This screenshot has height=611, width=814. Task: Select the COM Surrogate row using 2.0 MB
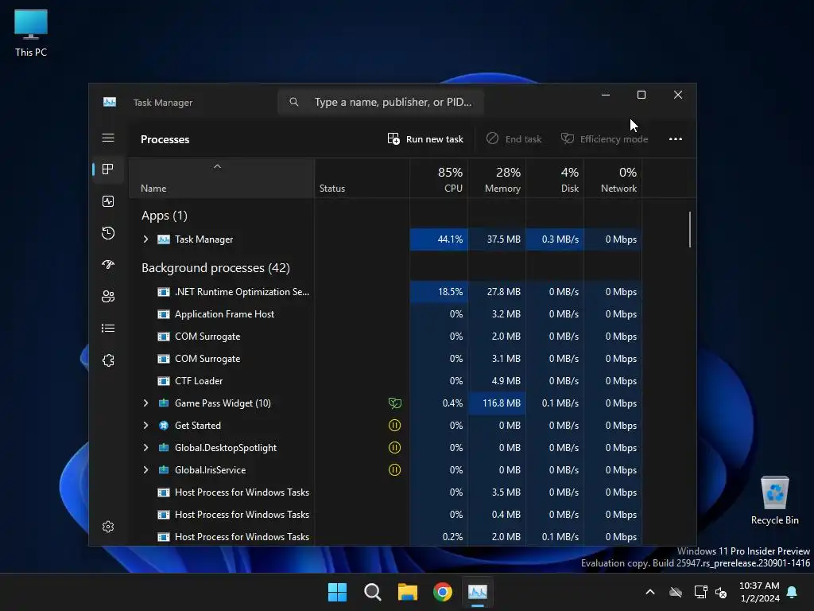386,337
